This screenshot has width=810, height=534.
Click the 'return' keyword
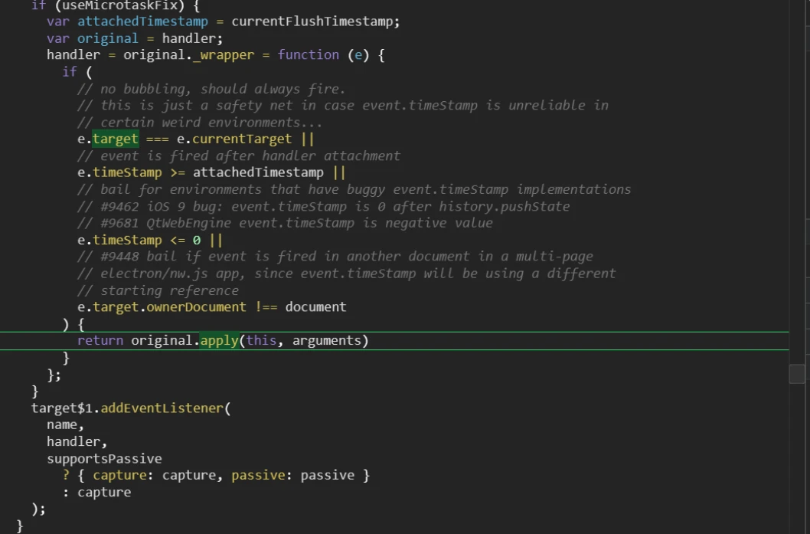click(100, 341)
